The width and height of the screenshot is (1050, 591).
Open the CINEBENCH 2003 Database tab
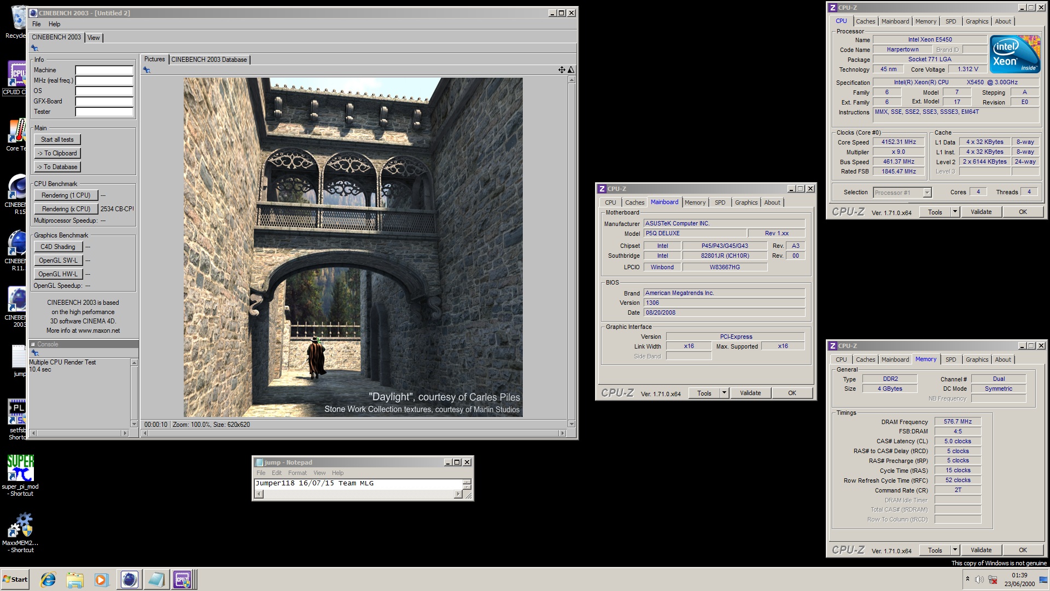point(209,60)
